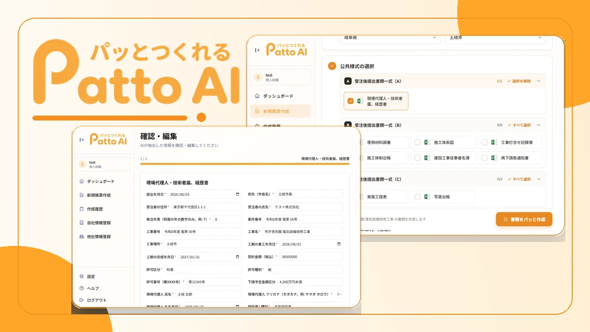Click the question mark icon beside ヘルプ
The image size is (590, 332).
(82, 288)
